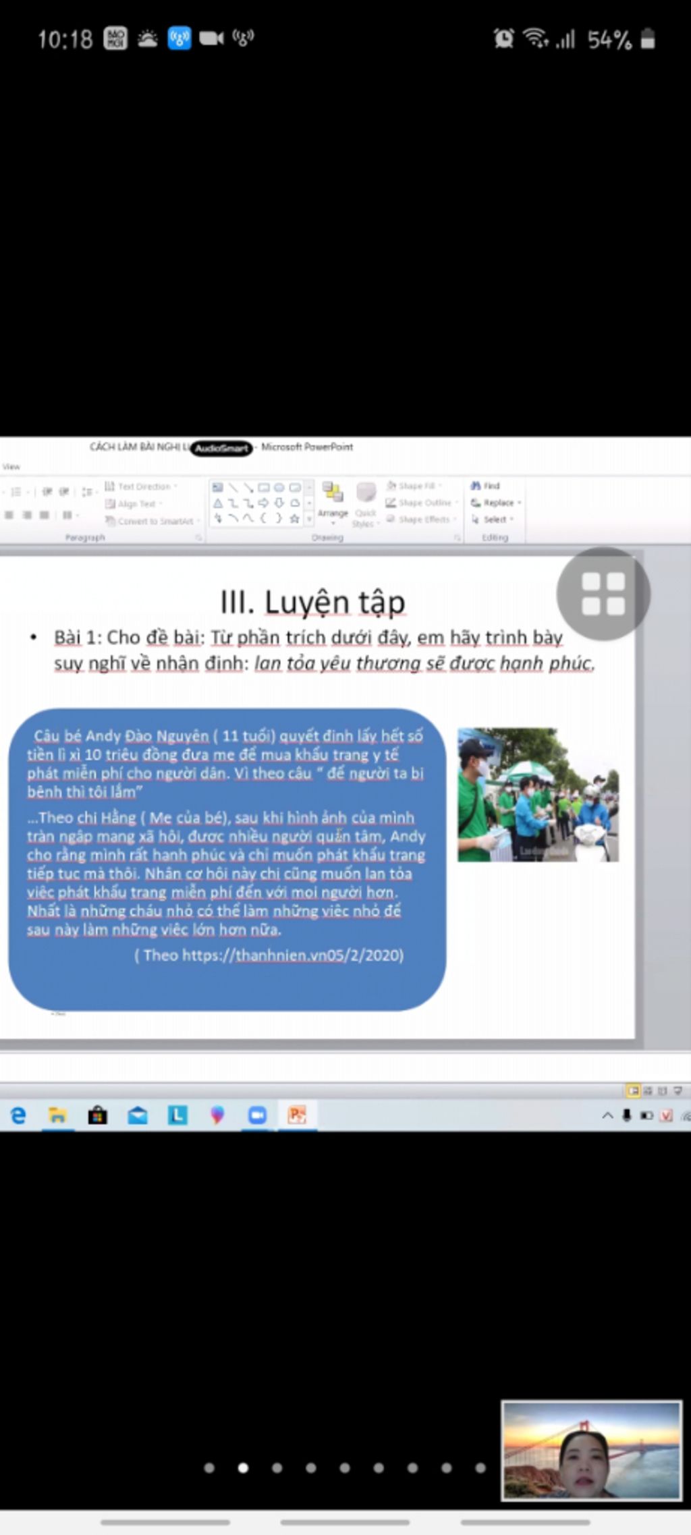Open Microsoft Edge from the taskbar
This screenshot has height=1535, width=691.
pos(18,1116)
